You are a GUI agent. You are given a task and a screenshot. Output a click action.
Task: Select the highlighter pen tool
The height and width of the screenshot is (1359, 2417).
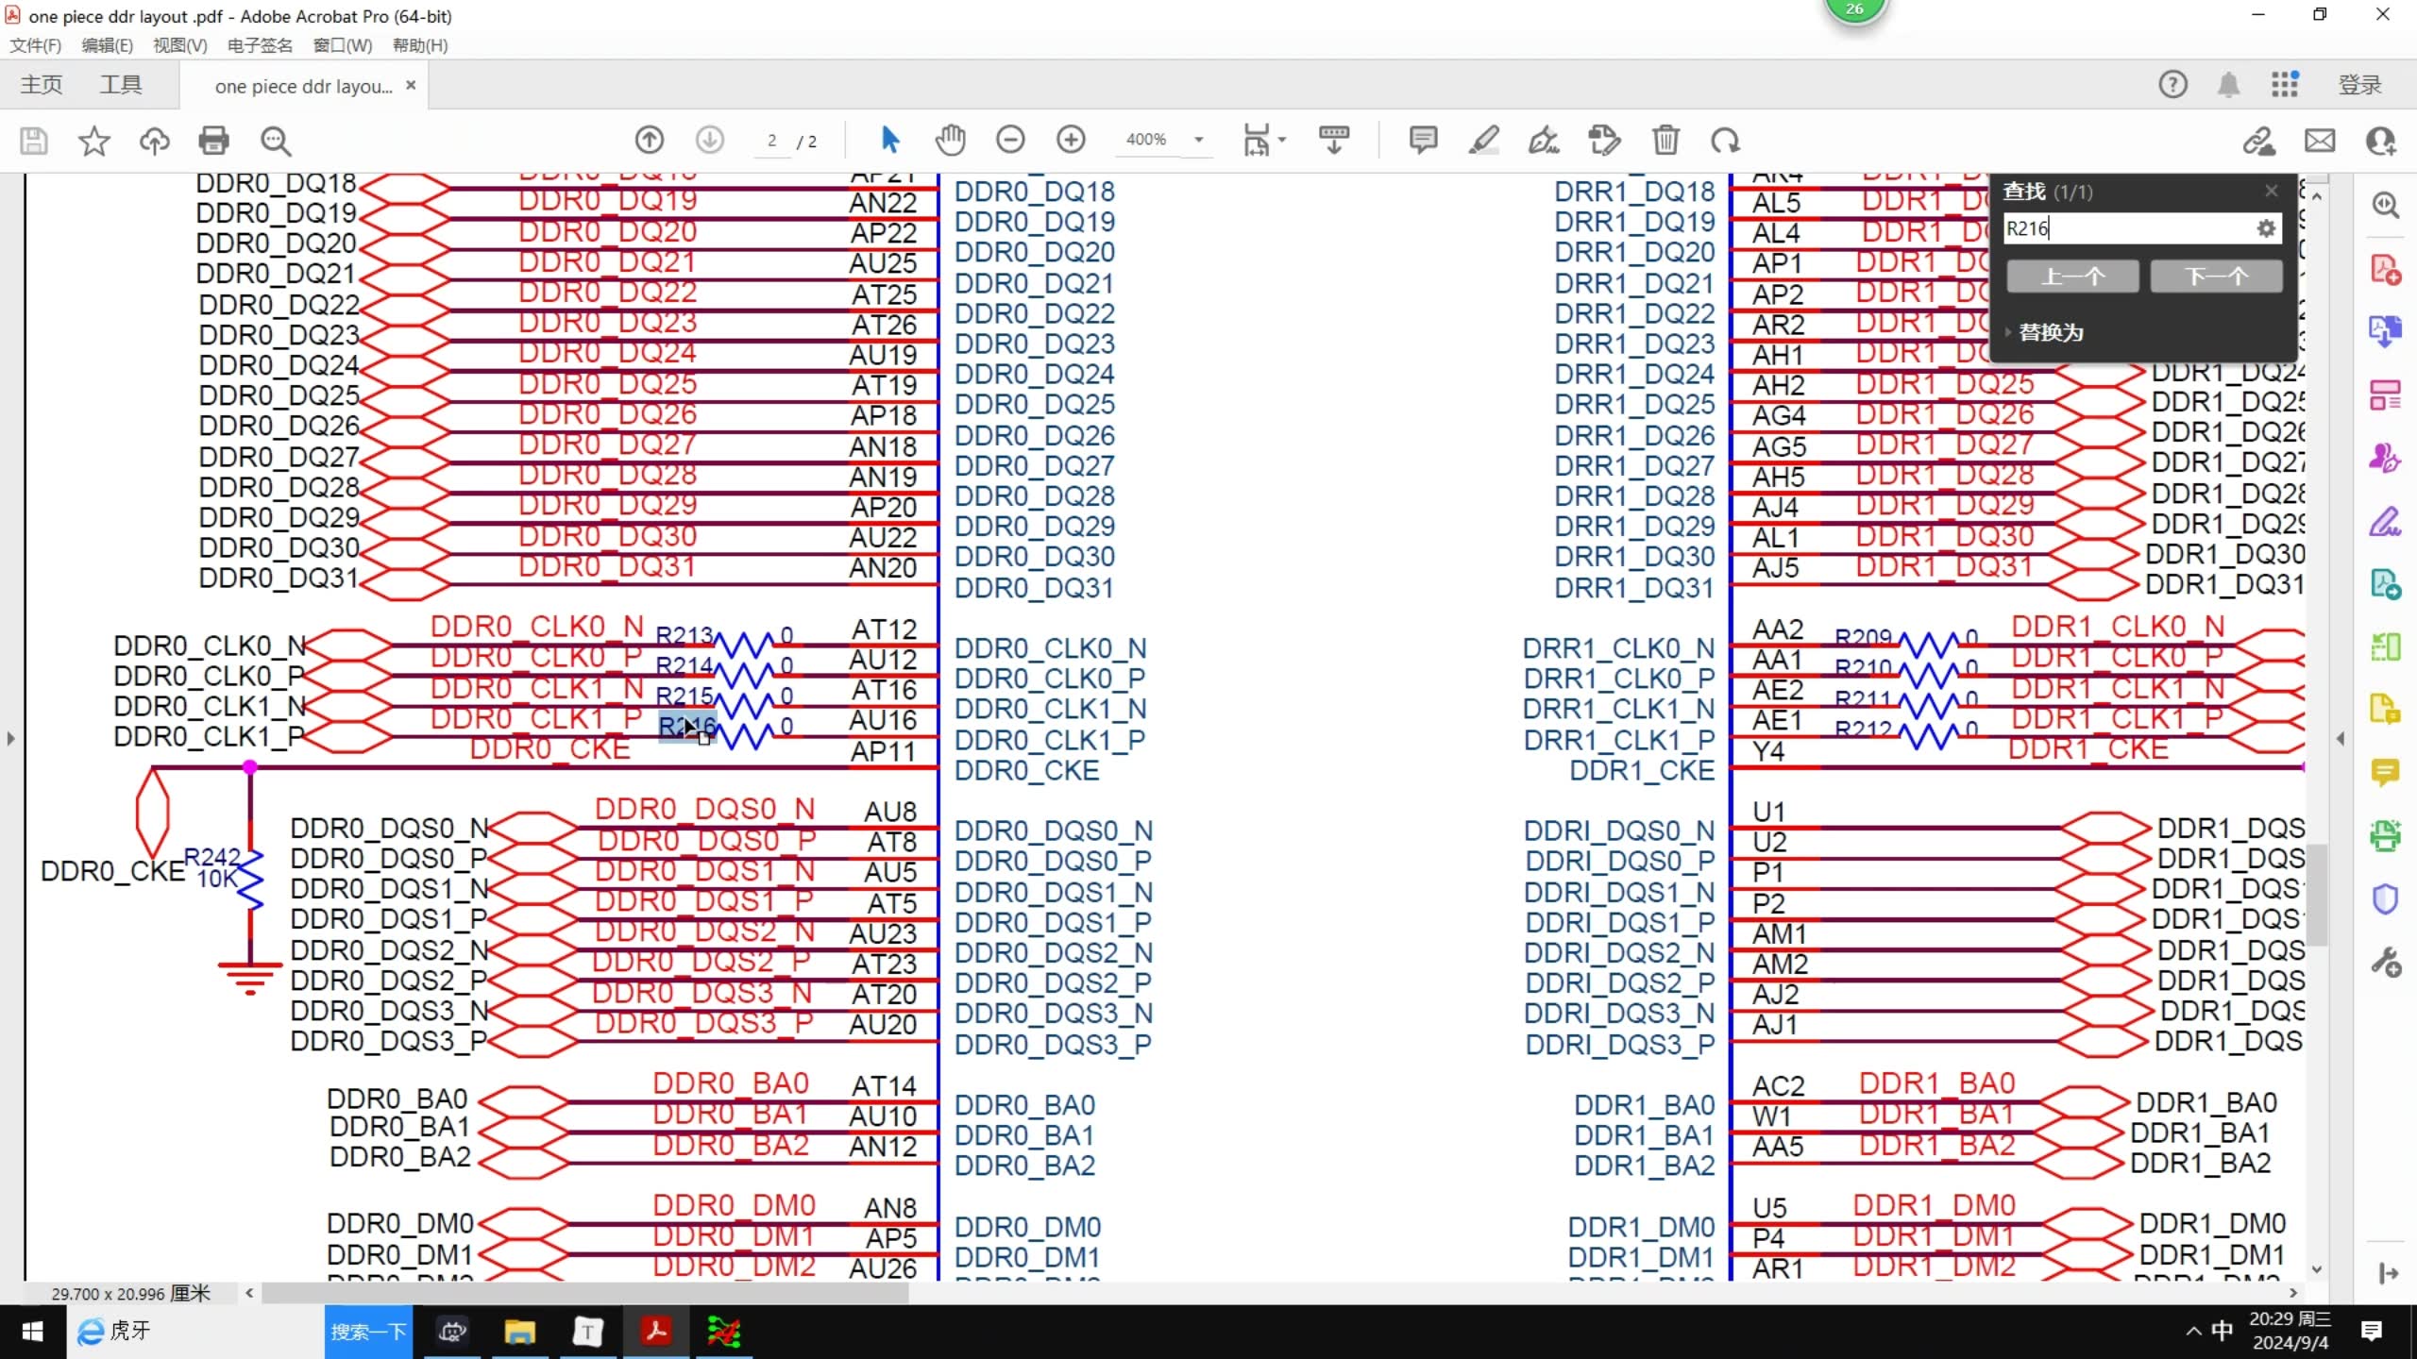pyautogui.click(x=1483, y=141)
